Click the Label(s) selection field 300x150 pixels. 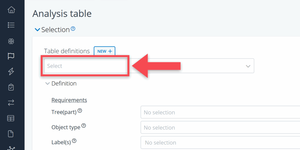coord(220,143)
